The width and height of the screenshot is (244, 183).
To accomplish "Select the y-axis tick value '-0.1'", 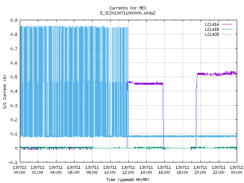I will tap(13, 162).
